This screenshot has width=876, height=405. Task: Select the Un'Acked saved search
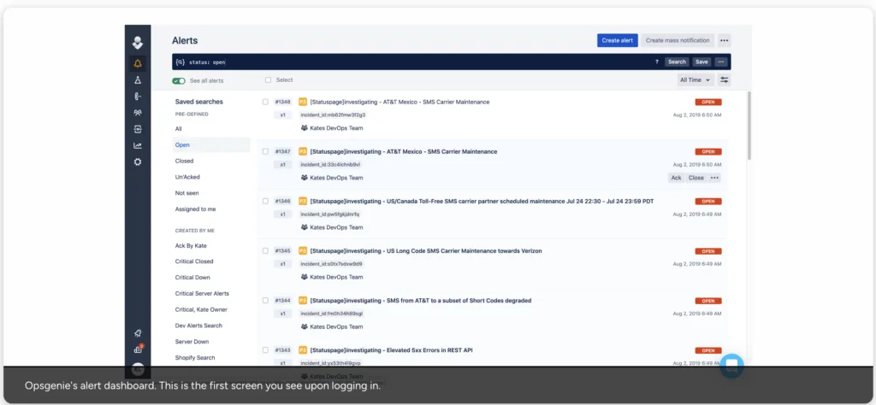click(x=187, y=177)
